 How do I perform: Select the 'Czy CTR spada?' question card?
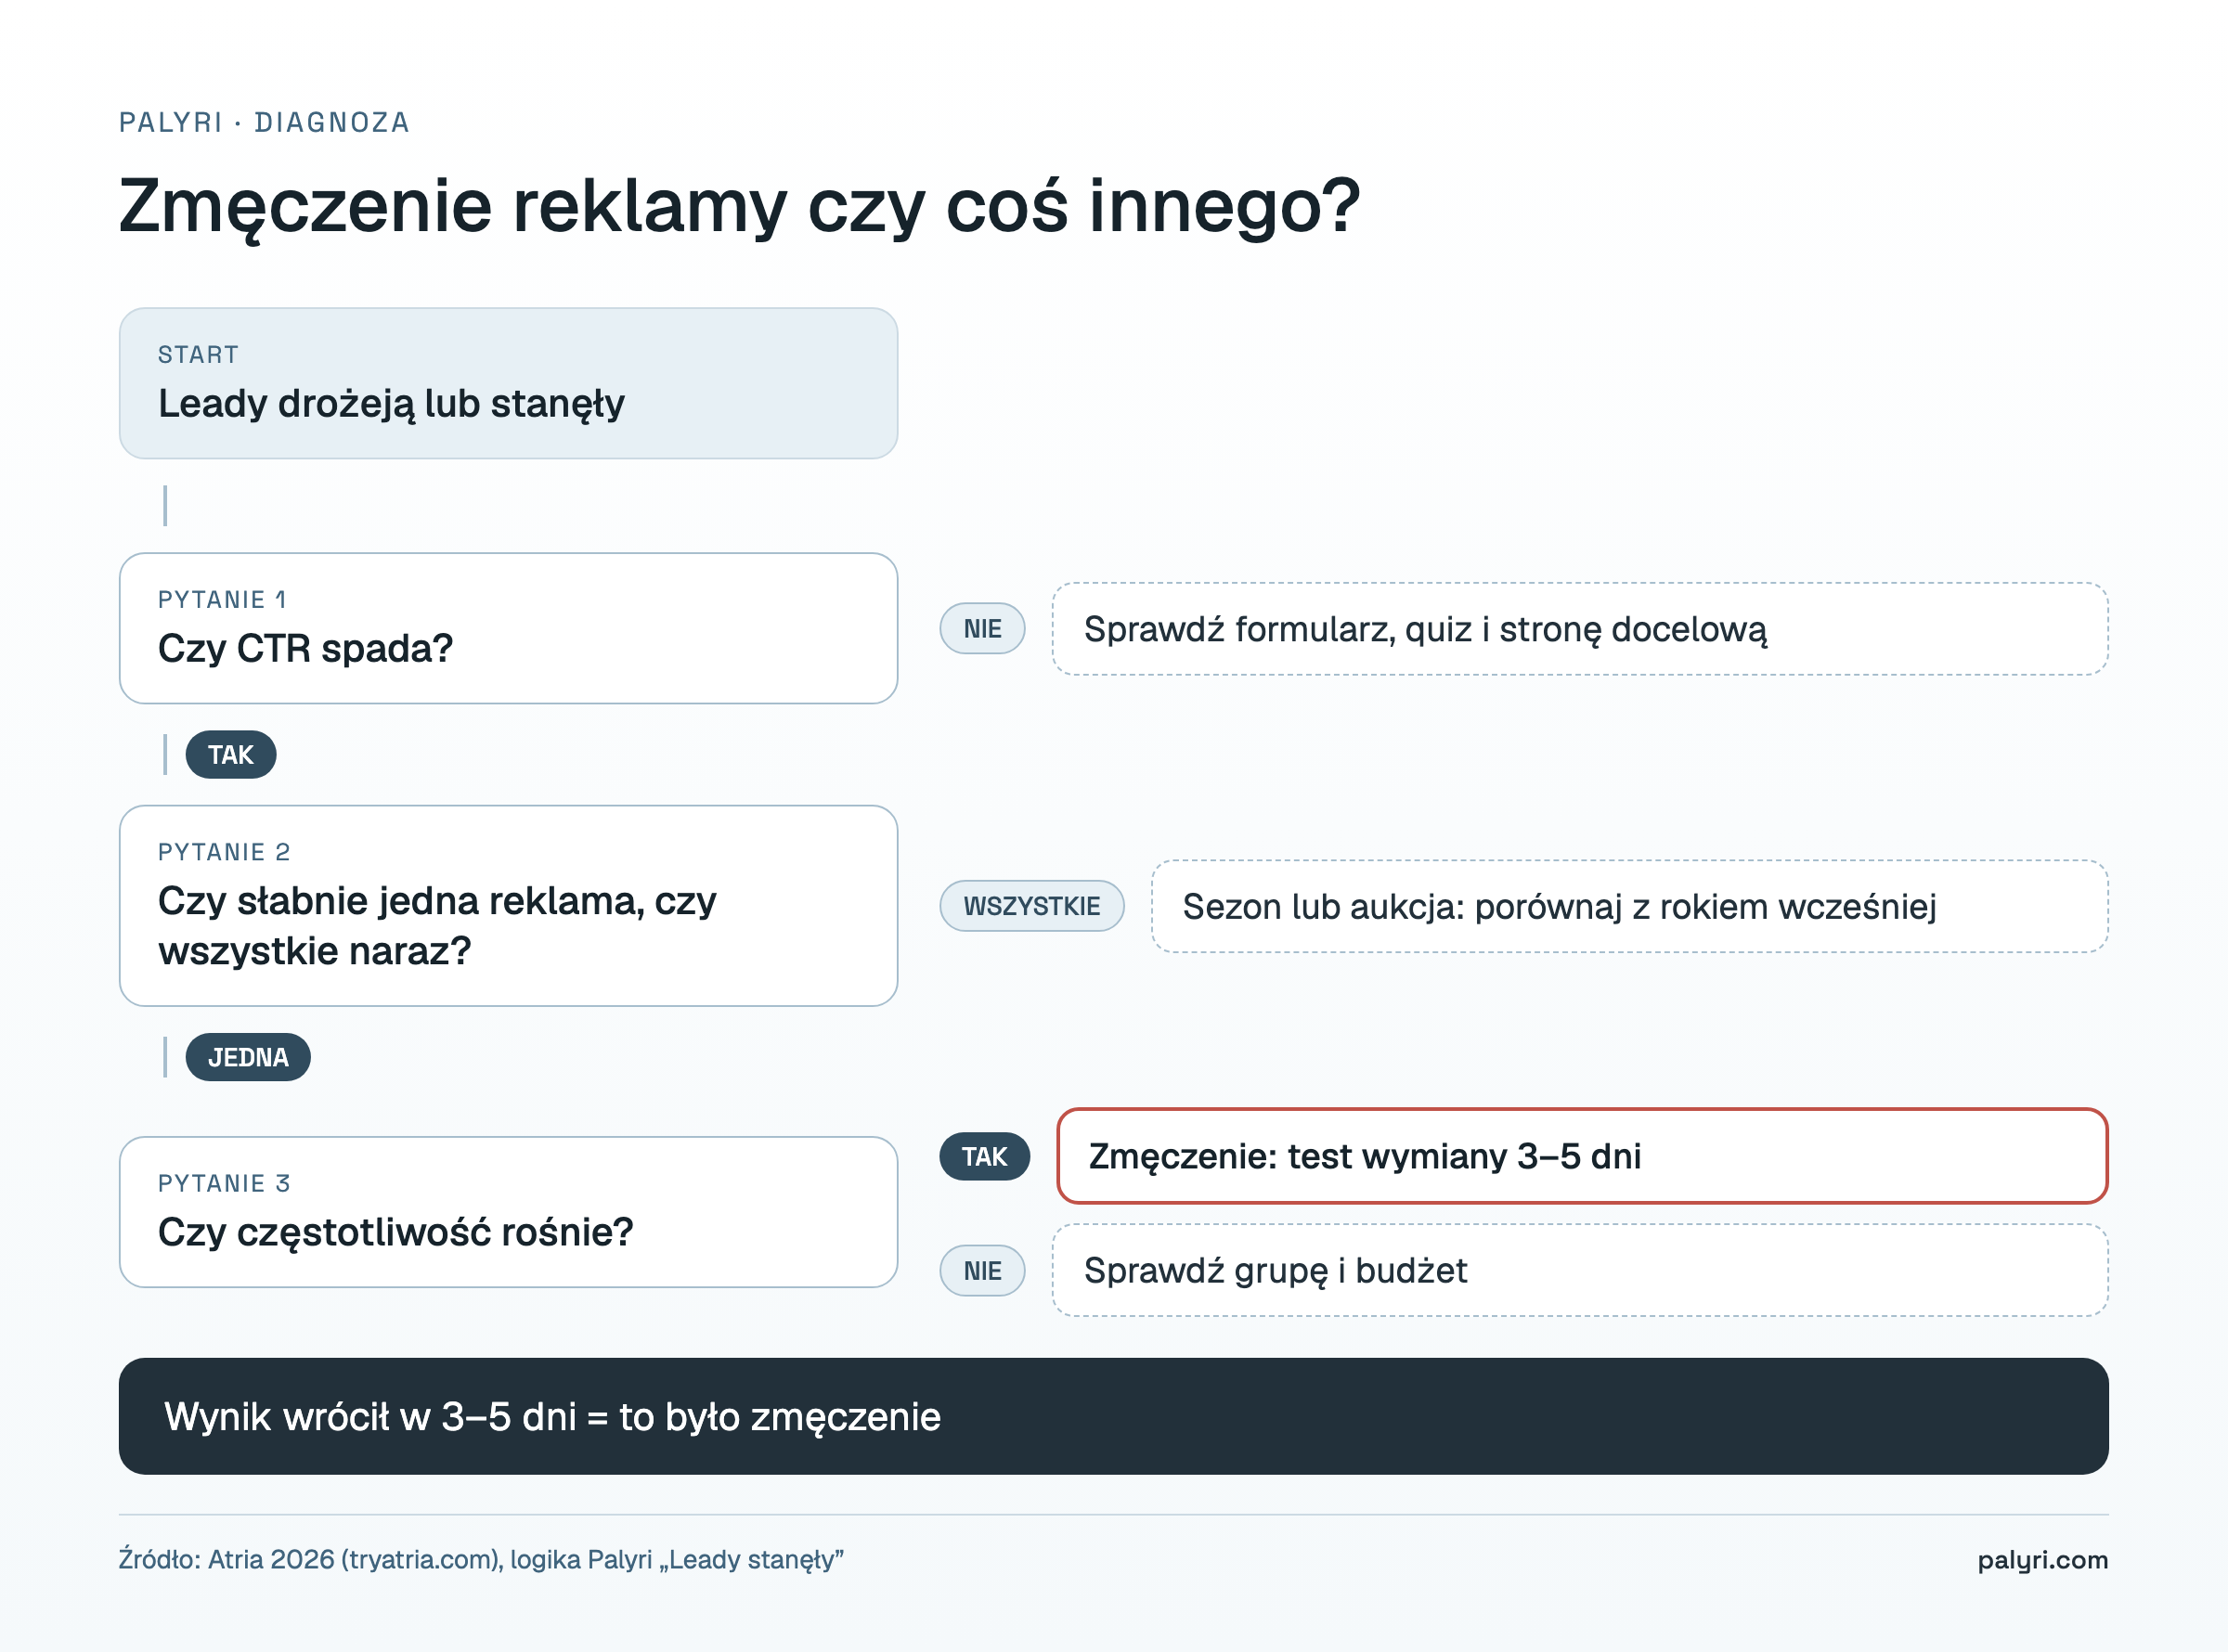click(508, 628)
